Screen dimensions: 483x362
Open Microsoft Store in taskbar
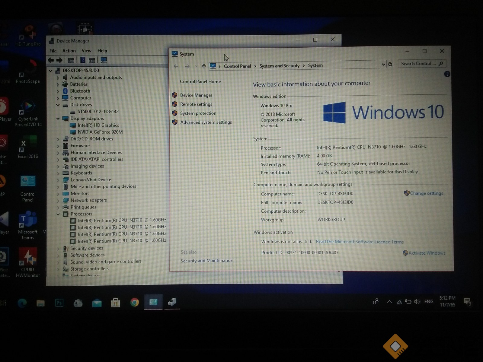click(115, 303)
